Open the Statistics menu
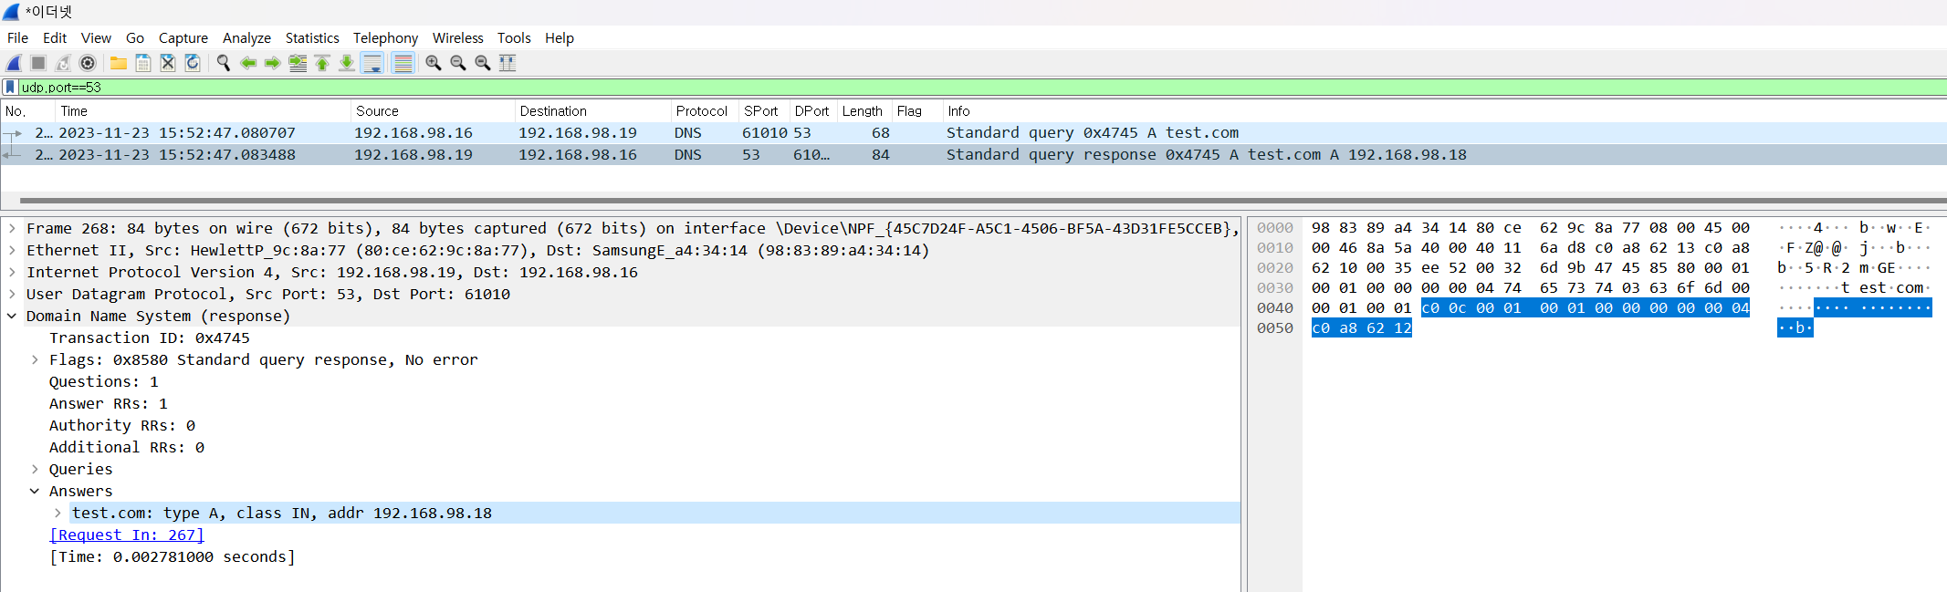The image size is (1947, 592). coord(312,38)
